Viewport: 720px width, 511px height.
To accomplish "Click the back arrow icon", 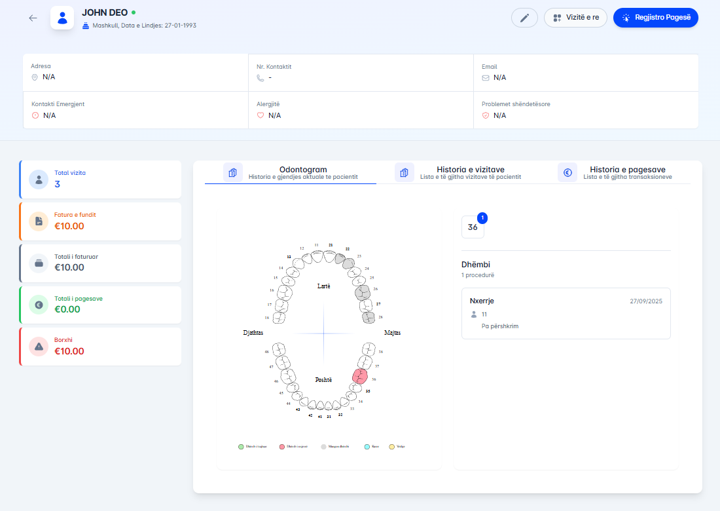I will pos(33,18).
